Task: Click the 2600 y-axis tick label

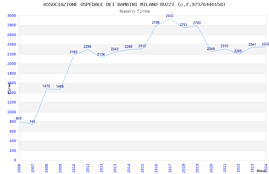Action: coord(12,35)
